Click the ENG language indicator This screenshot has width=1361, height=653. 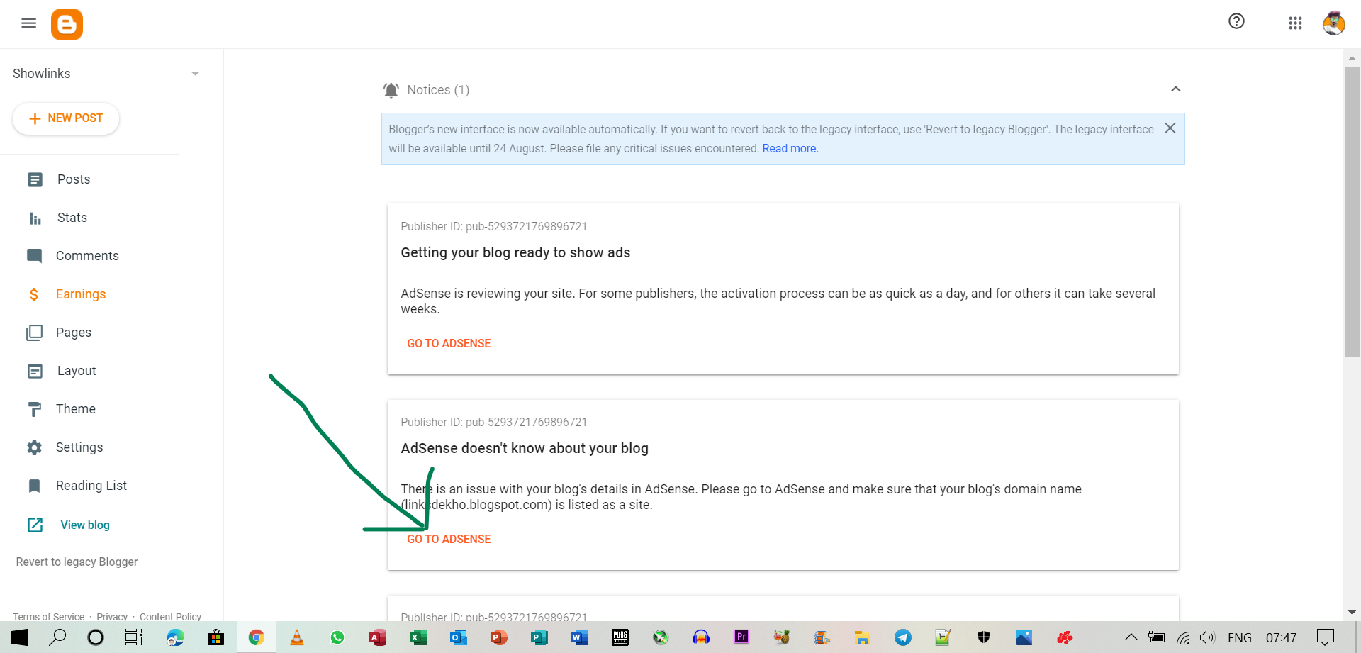tap(1240, 637)
